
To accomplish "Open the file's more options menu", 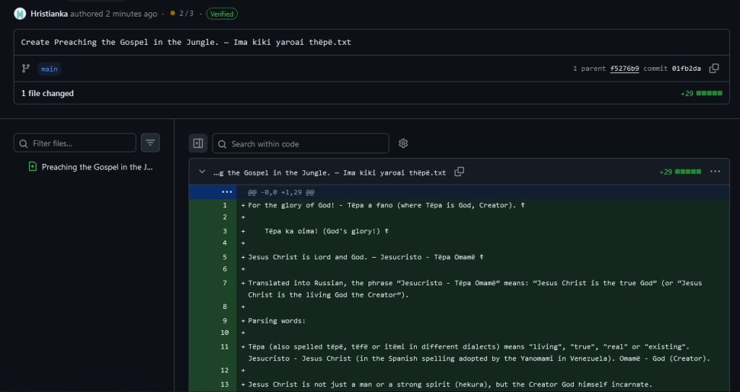I will [x=715, y=172].
